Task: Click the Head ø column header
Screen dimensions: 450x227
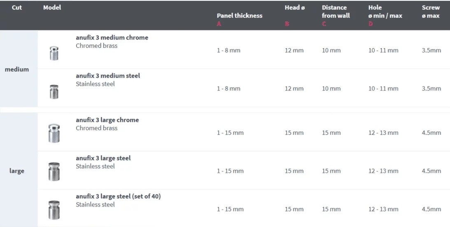Action: pyautogui.click(x=294, y=8)
